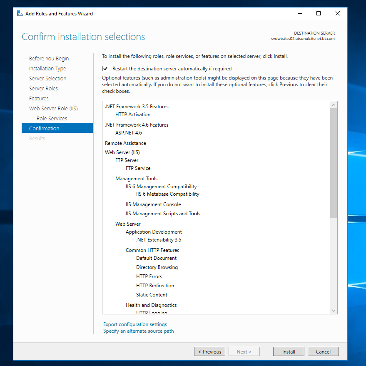This screenshot has width=366, height=366.
Task: Select the Confirmation step
Action: click(57, 128)
